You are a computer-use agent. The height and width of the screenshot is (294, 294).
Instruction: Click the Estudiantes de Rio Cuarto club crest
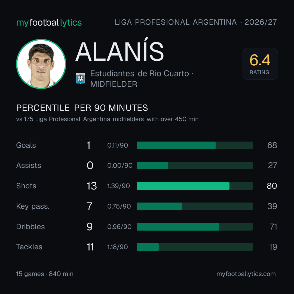click(x=80, y=78)
